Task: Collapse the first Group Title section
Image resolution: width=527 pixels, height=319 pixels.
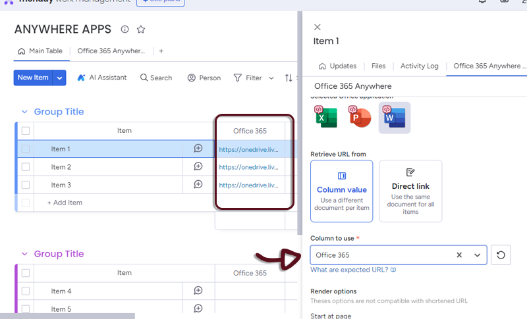Action: tap(25, 112)
